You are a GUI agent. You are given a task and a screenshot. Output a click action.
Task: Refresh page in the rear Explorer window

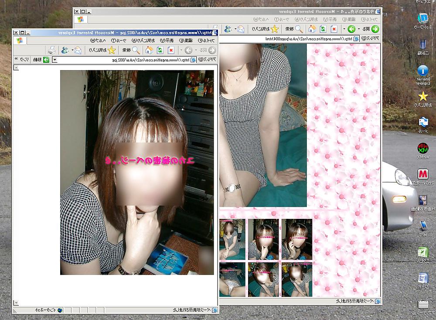tap(323, 29)
